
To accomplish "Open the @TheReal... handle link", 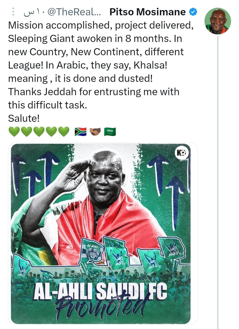I will click(74, 12).
